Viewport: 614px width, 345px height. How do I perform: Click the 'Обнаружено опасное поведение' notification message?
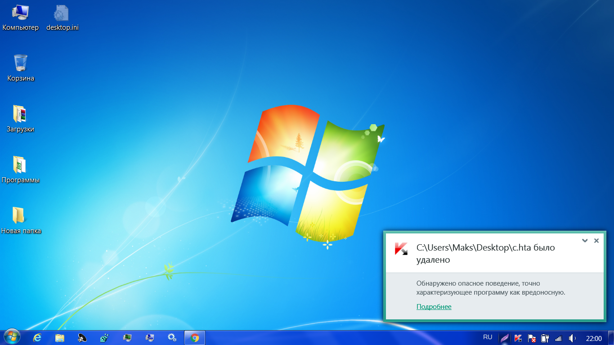click(x=491, y=288)
